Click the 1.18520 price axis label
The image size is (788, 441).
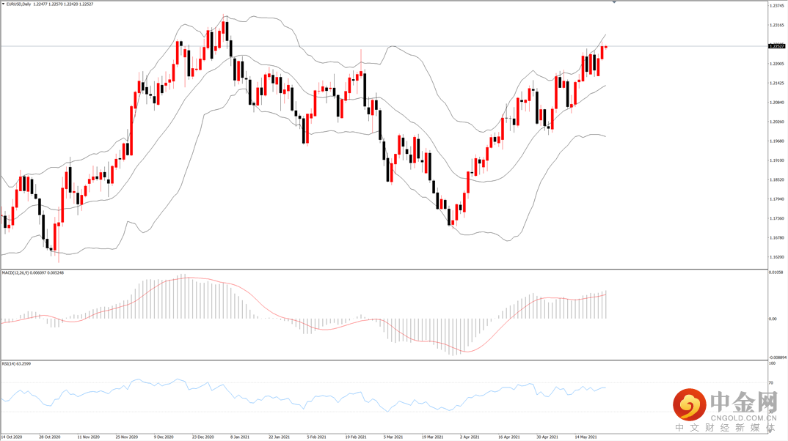[777, 179]
